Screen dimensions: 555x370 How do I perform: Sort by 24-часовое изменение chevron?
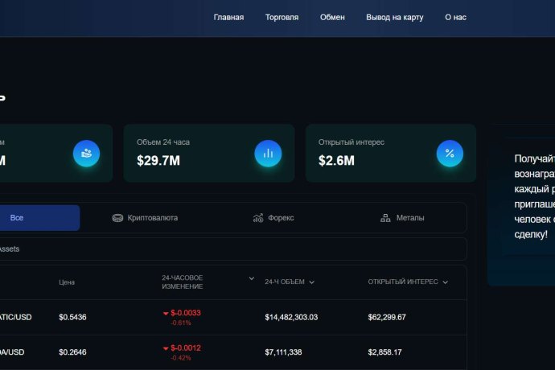coord(251,278)
